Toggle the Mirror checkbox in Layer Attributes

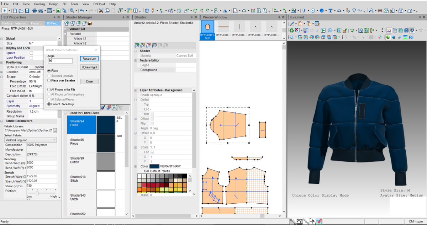point(152,114)
